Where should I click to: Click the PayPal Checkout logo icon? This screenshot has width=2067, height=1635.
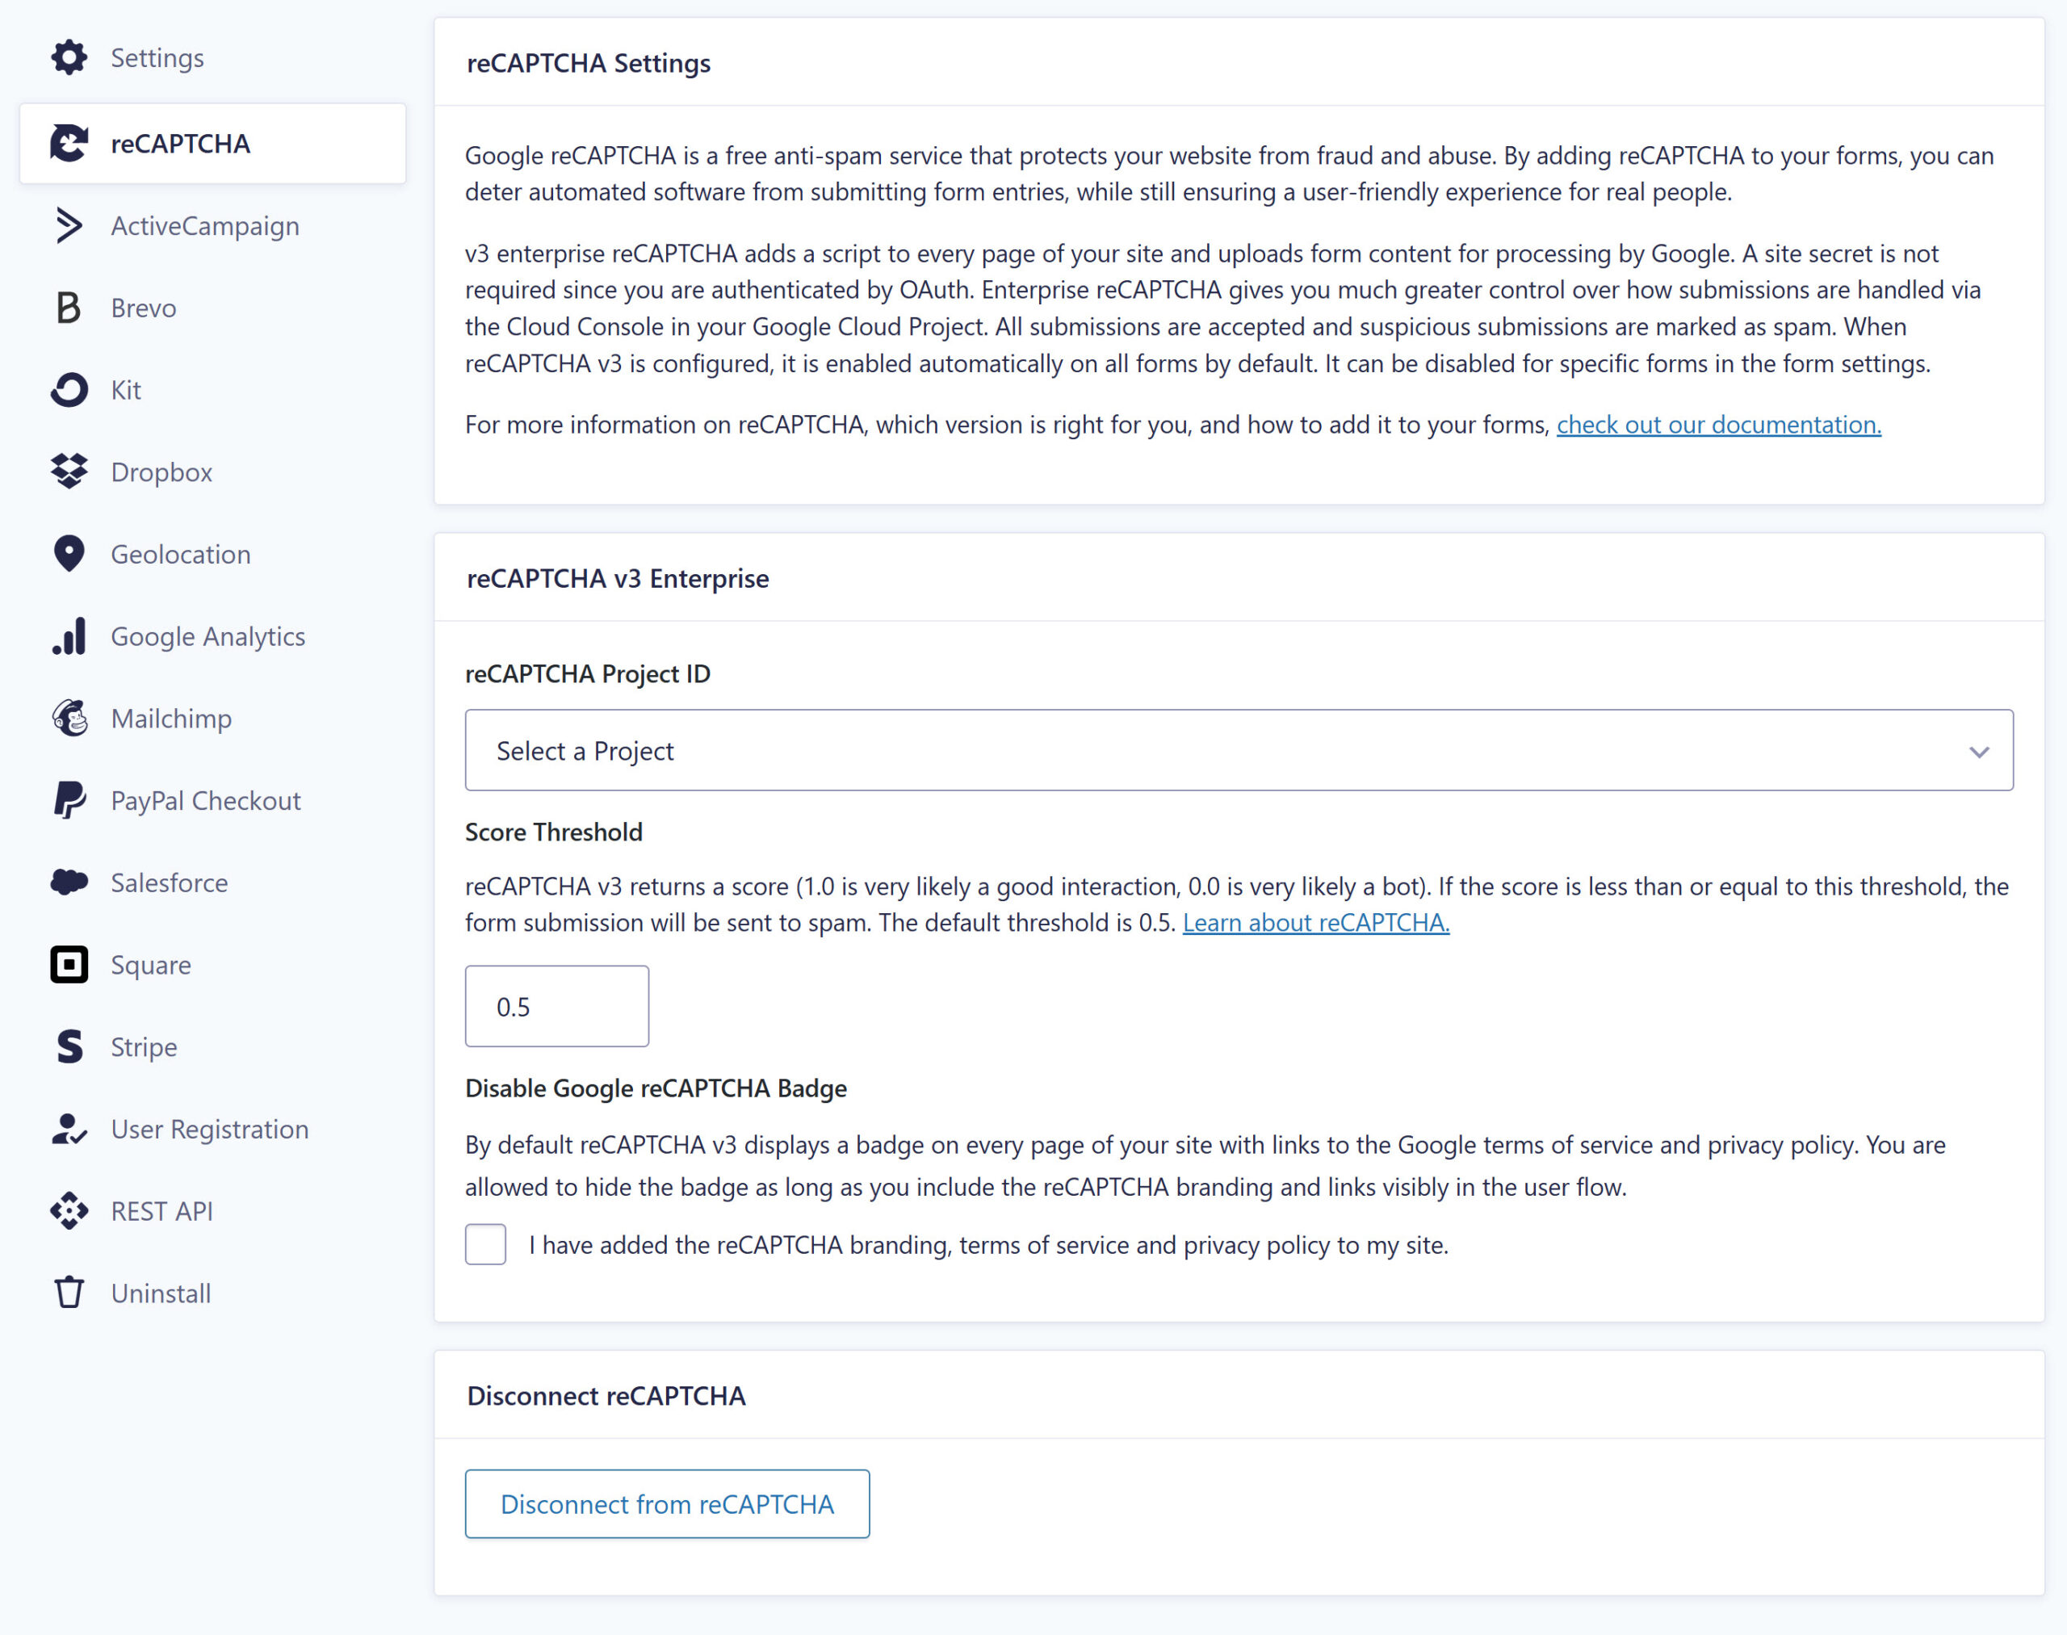[69, 801]
